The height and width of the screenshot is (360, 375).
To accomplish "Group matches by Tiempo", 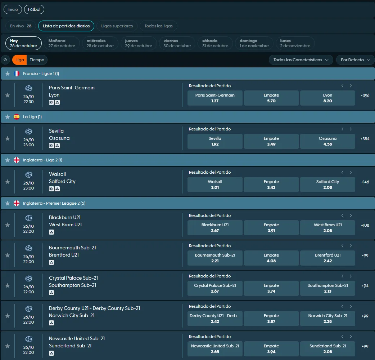I will click(37, 60).
